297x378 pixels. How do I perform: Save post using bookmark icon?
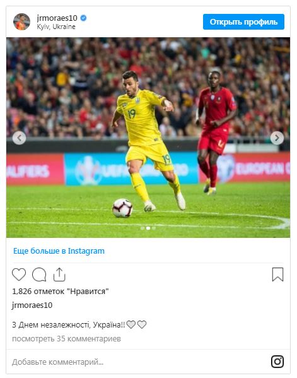pyautogui.click(x=277, y=275)
